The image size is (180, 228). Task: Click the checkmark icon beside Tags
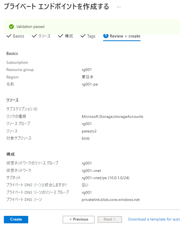[83, 36]
